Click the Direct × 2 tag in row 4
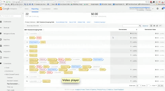This screenshot has width=165, height=91. point(33,47)
